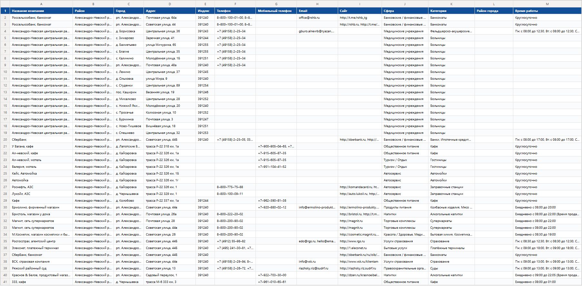
Task: Select row 41 by its row number
Action: pos(5,282)
